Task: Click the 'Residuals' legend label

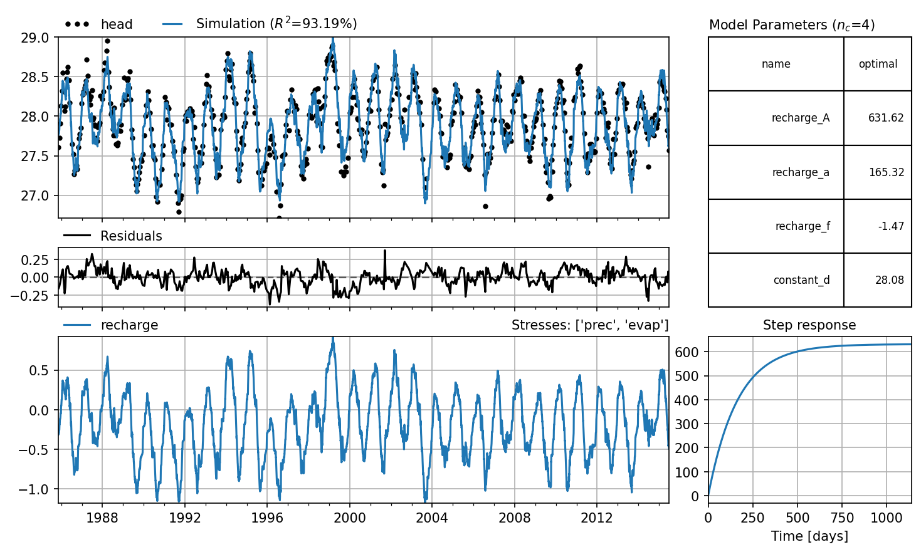Action: click(131, 236)
